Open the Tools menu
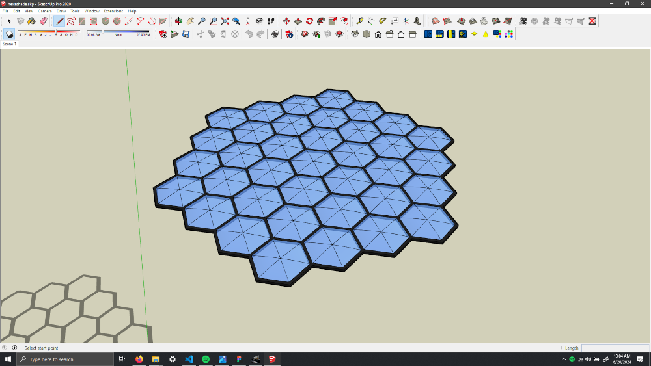This screenshot has width=651, height=366. click(x=75, y=11)
